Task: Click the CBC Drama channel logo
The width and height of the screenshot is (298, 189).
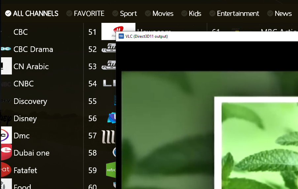Action: click(x=6, y=49)
